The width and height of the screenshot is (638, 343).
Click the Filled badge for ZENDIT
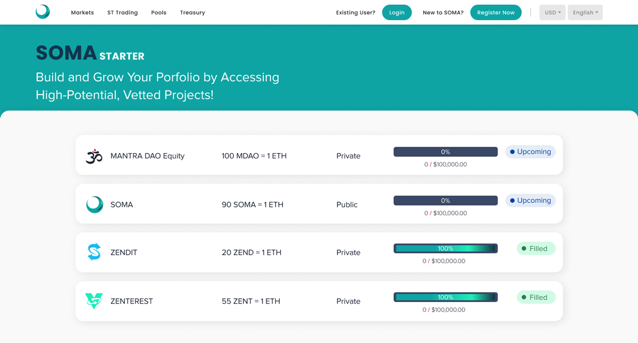[536, 248]
